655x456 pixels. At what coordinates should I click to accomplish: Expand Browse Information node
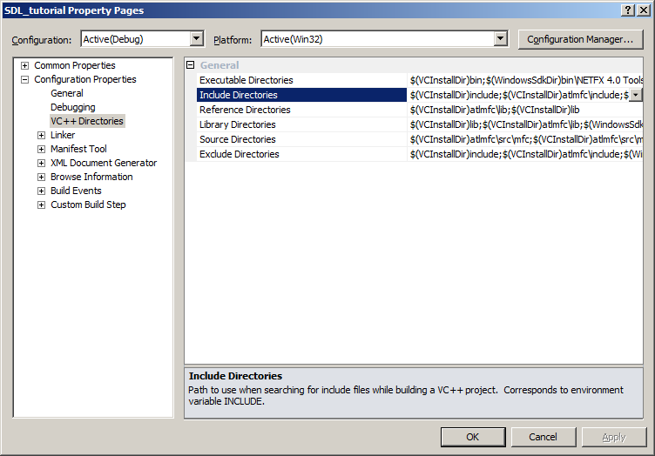(x=41, y=177)
